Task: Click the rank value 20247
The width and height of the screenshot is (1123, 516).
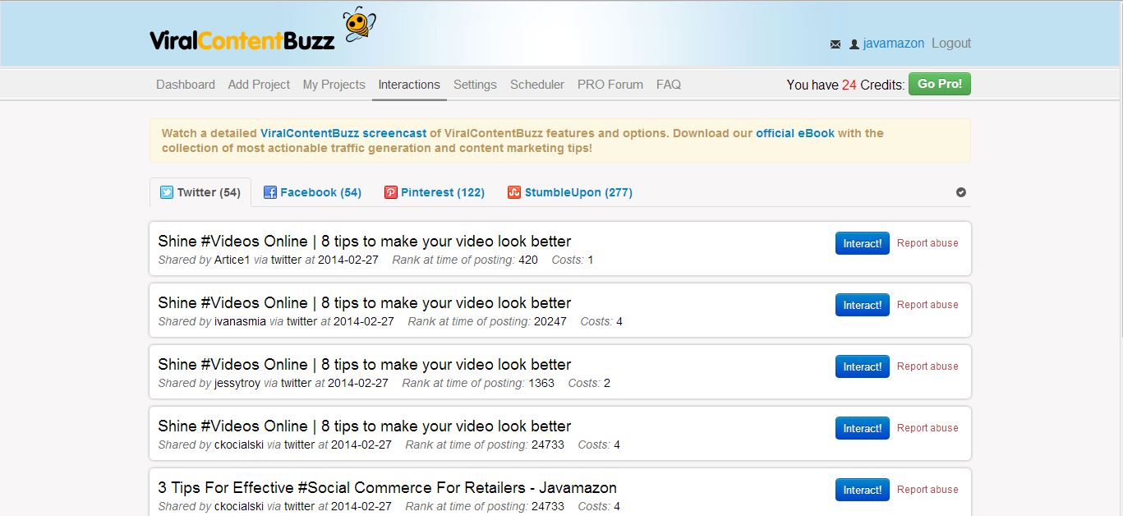Action: click(x=550, y=321)
